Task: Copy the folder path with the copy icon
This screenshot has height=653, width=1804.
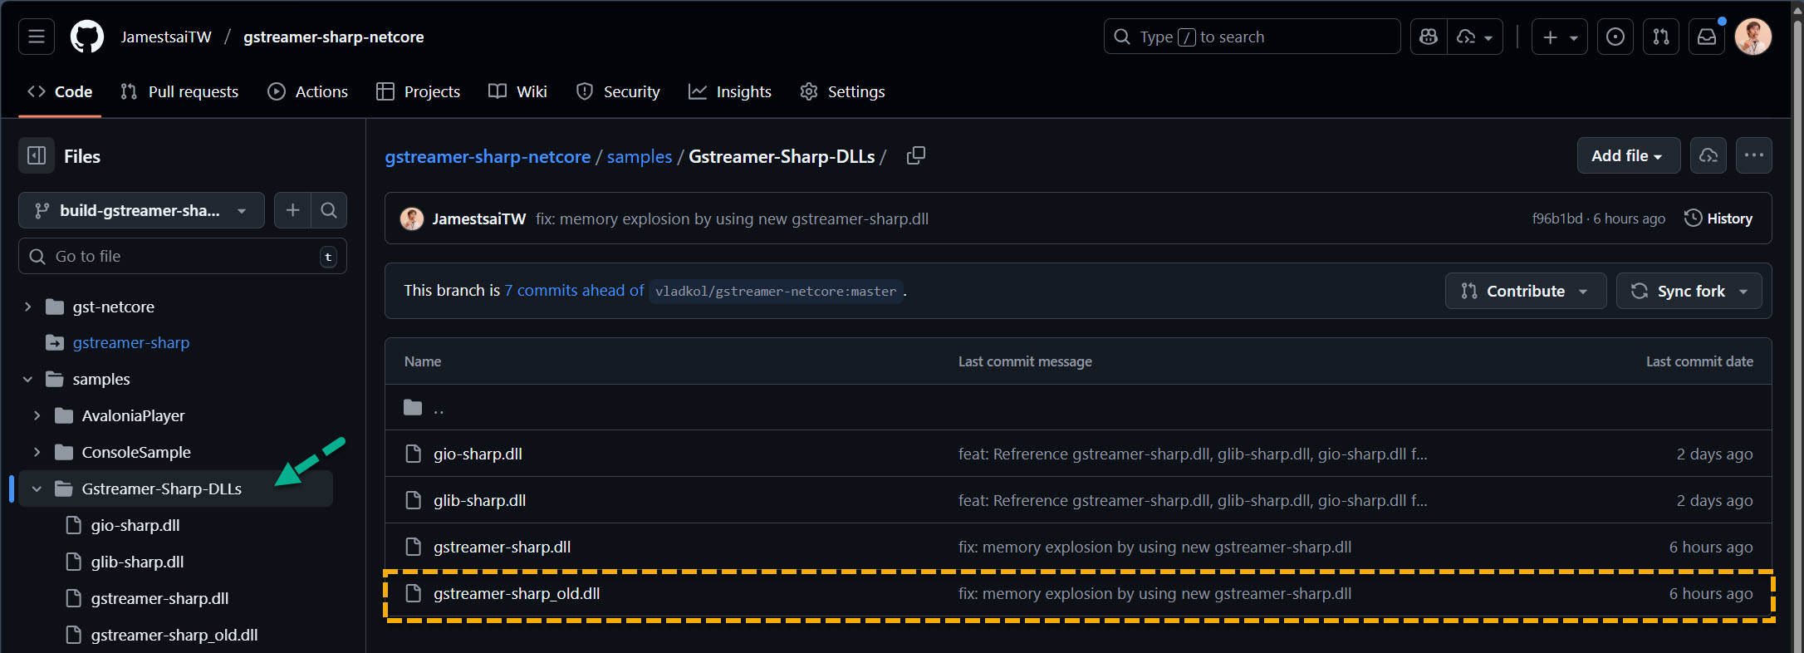Action: [915, 156]
